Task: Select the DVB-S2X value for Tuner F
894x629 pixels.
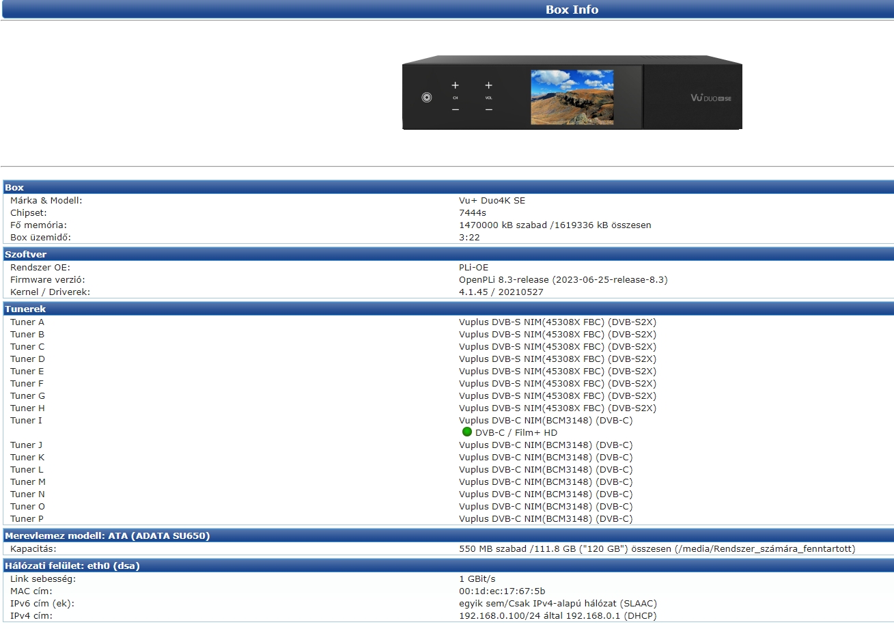Action: coord(557,384)
